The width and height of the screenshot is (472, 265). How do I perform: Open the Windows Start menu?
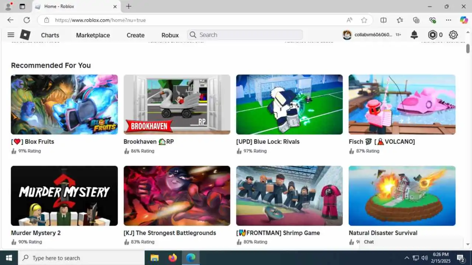9,258
